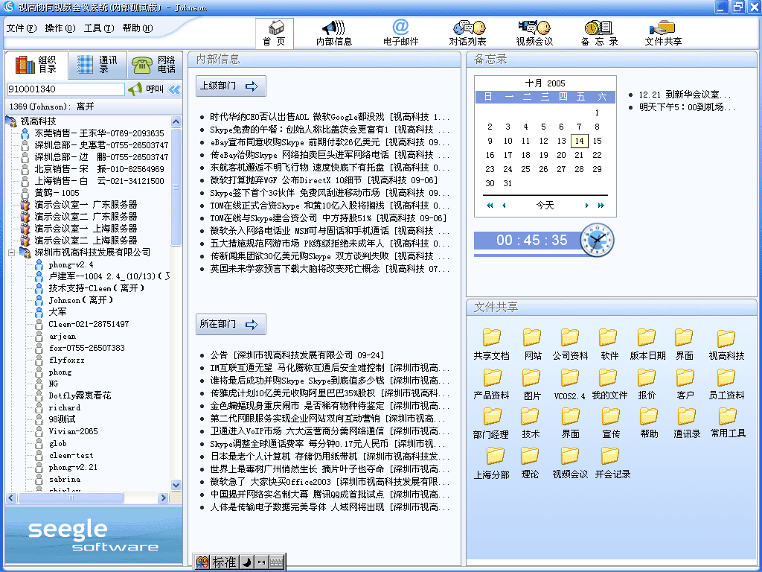Image resolution: width=762 pixels, height=572 pixels.
Task: Switch to the 网络电话 tab
Action: pyautogui.click(x=155, y=64)
